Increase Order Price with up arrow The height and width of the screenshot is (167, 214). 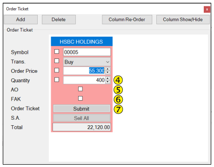(x=107, y=69)
